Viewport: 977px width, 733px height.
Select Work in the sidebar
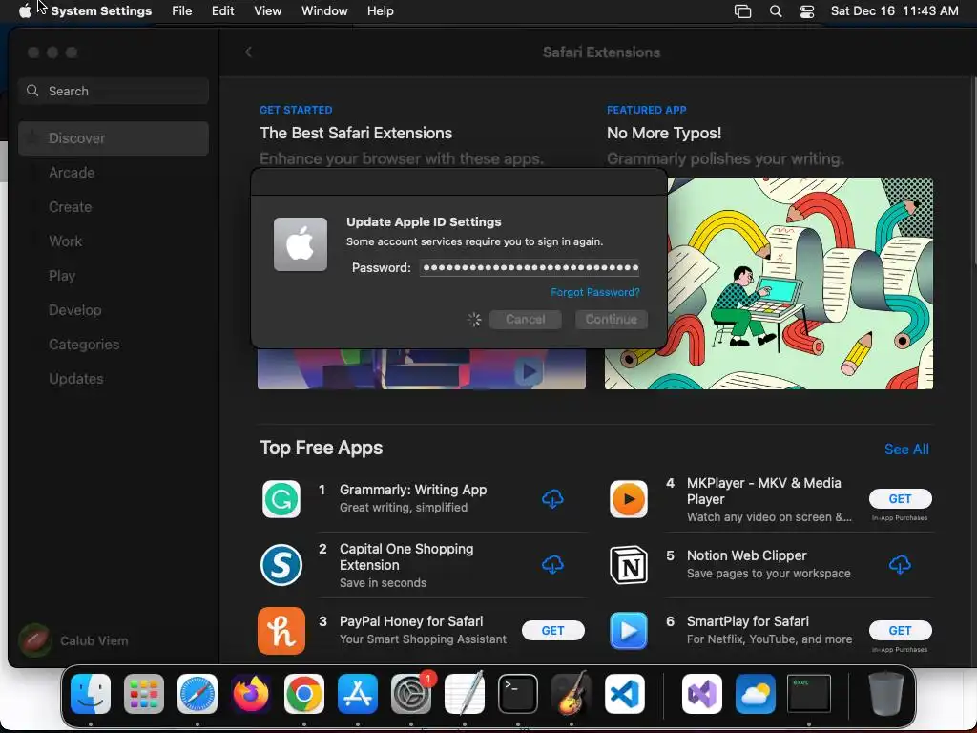(114, 241)
